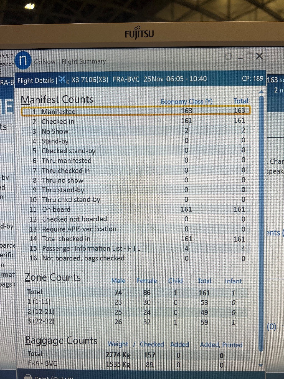284x379 pixels.
Task: Click the Baggage Counts heading
Action: pyautogui.click(x=61, y=340)
